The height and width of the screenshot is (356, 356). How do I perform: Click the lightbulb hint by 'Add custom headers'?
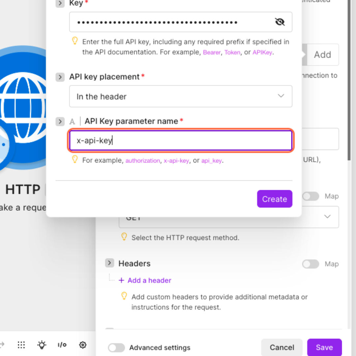coord(124,296)
